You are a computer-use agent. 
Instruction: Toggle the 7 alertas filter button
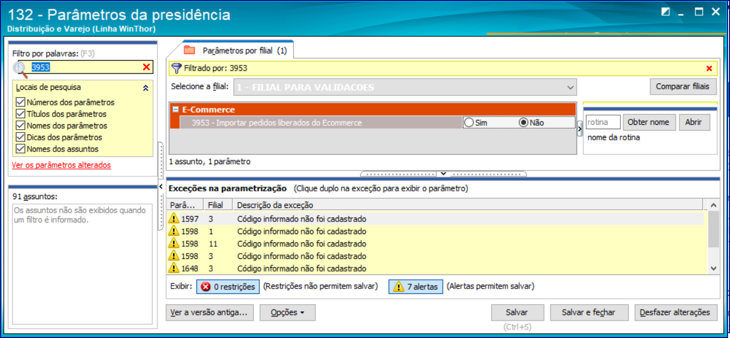click(x=416, y=287)
